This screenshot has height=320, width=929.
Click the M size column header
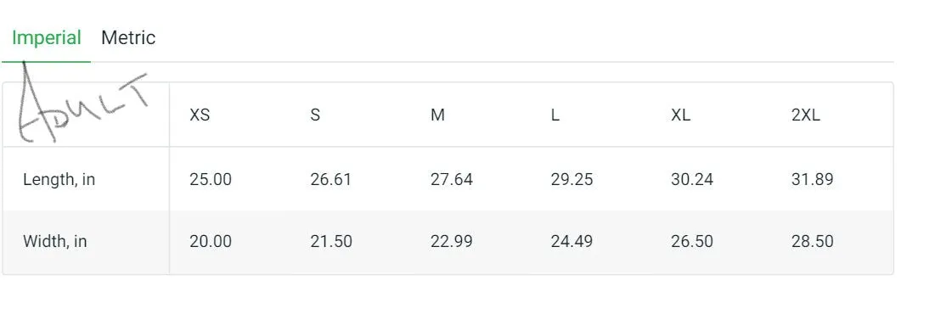[437, 115]
